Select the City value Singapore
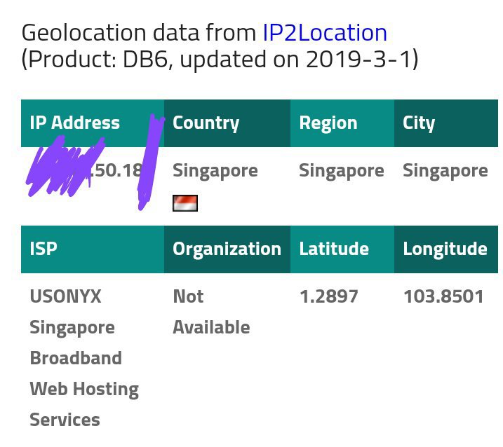The width and height of the screenshot is (503, 447). click(x=445, y=171)
